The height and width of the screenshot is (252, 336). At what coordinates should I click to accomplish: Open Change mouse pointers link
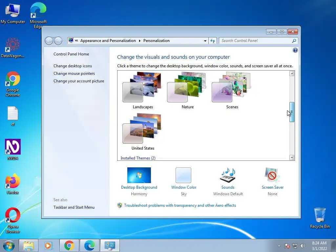(74, 73)
